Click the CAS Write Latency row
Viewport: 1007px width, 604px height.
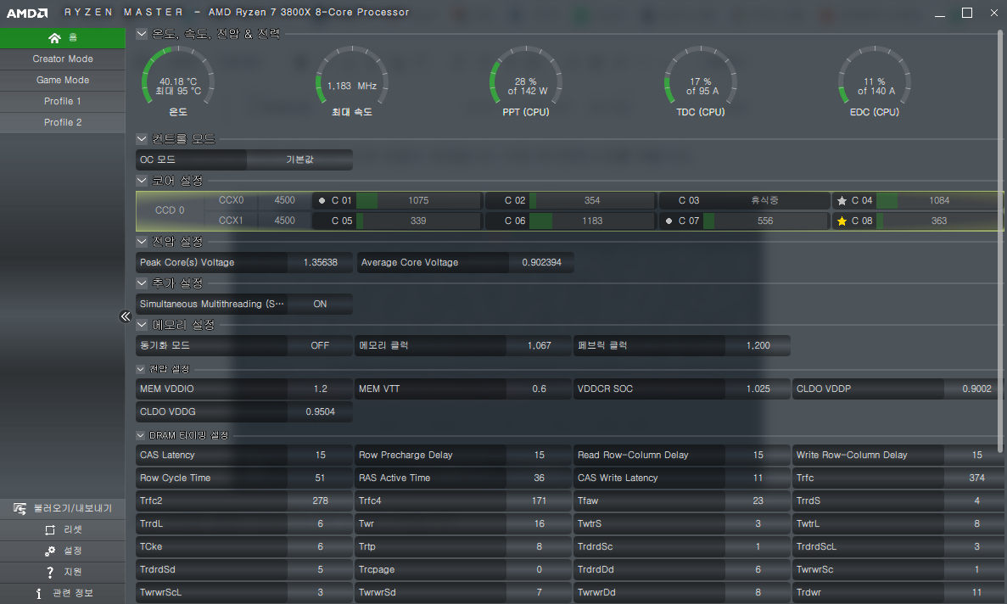[682, 478]
